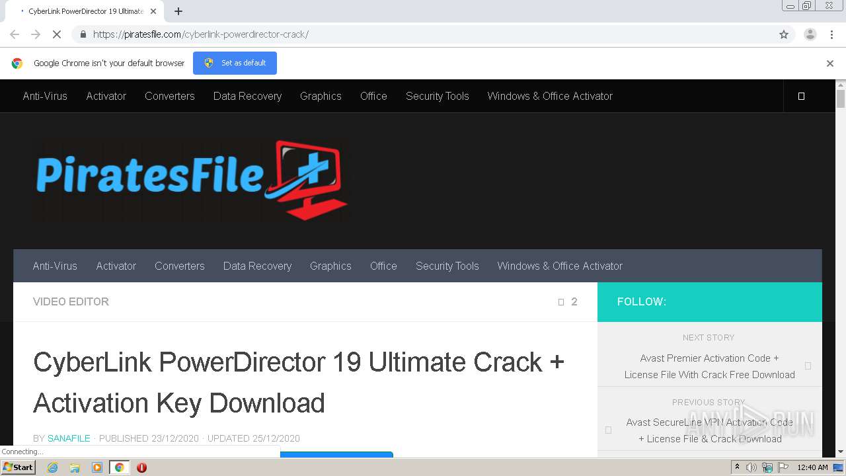
Task: Open volume control in system tray
Action: point(751,467)
